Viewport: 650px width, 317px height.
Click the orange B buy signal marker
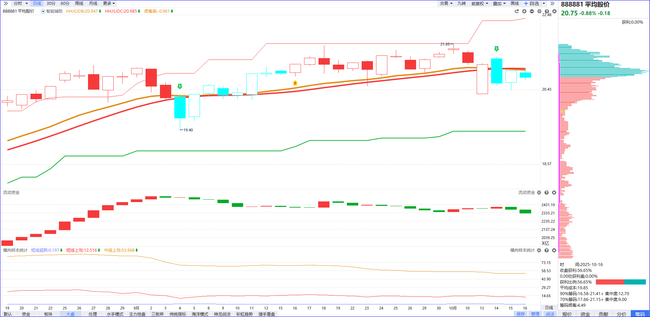point(295,83)
